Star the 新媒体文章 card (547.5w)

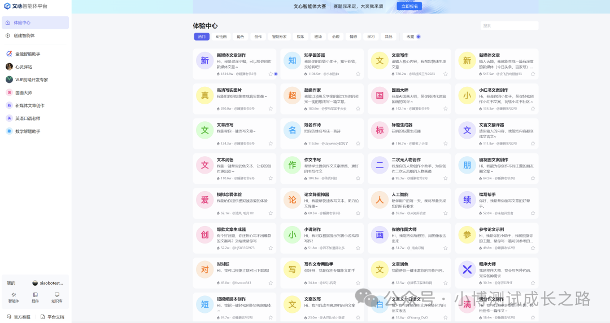coord(533,74)
